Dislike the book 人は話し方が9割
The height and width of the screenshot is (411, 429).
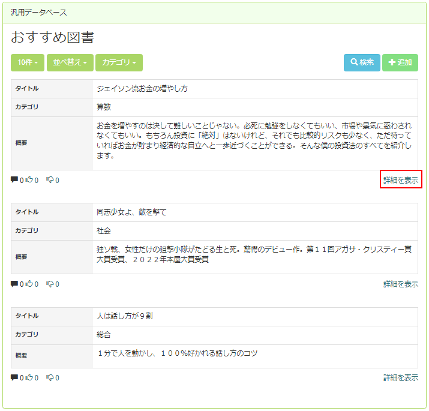point(50,377)
